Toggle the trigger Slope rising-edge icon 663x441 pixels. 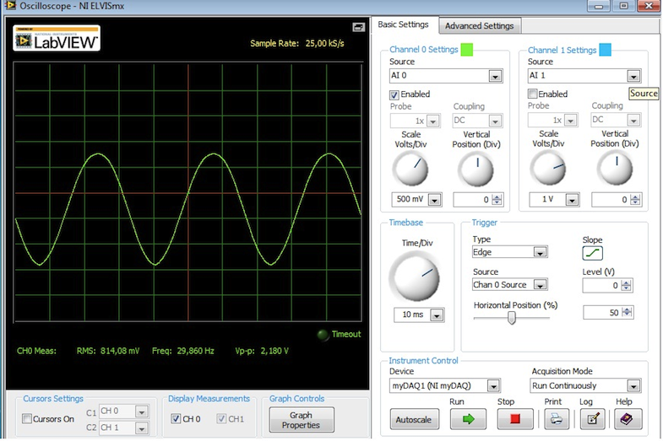tap(593, 252)
